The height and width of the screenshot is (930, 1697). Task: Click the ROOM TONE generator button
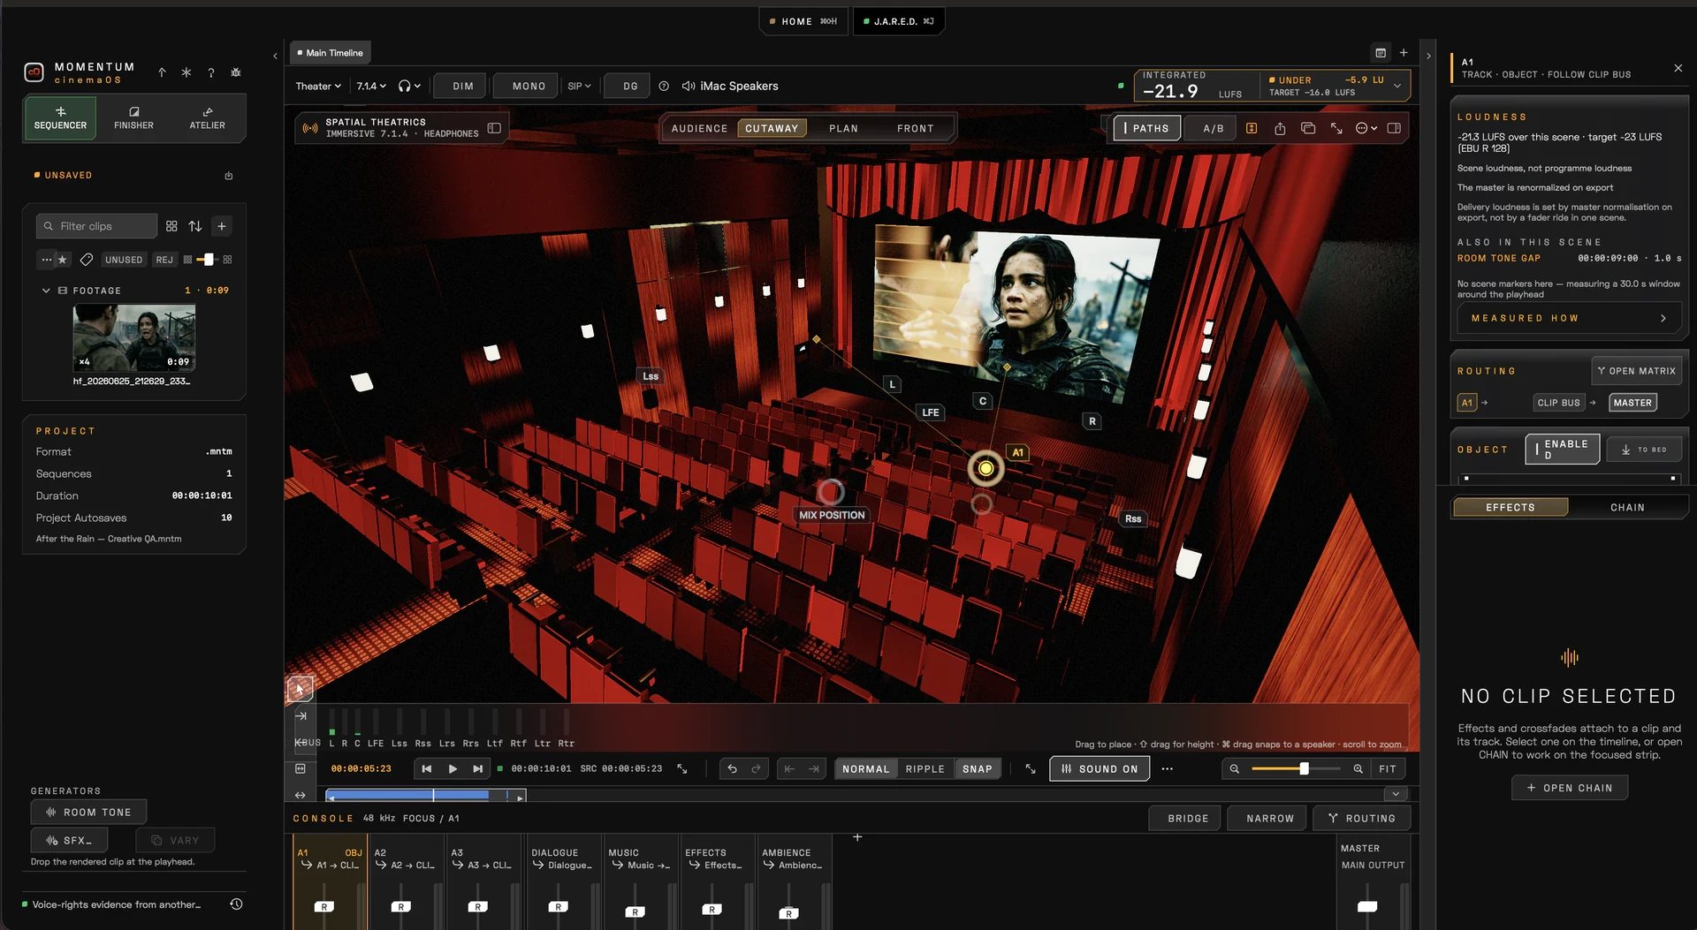pyautogui.click(x=88, y=812)
